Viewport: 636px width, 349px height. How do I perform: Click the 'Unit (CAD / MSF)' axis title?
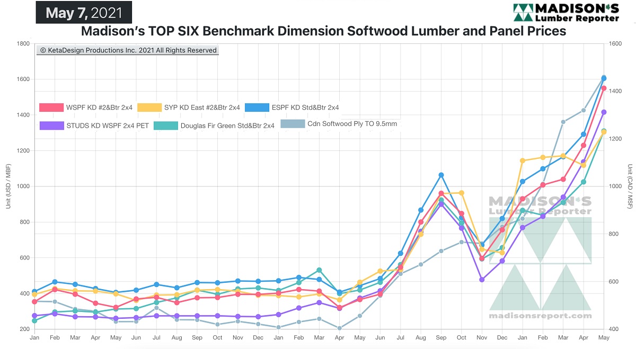pos(630,187)
